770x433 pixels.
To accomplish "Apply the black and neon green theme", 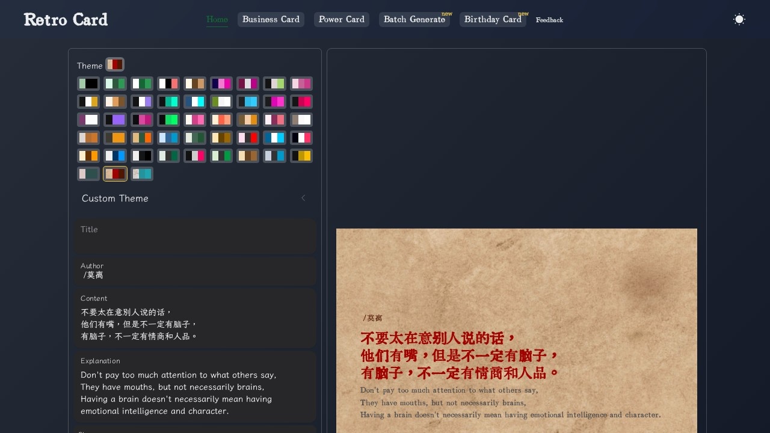I will [168, 120].
